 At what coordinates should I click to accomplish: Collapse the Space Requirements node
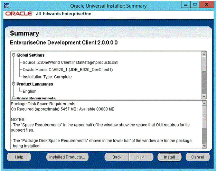point(13,98)
